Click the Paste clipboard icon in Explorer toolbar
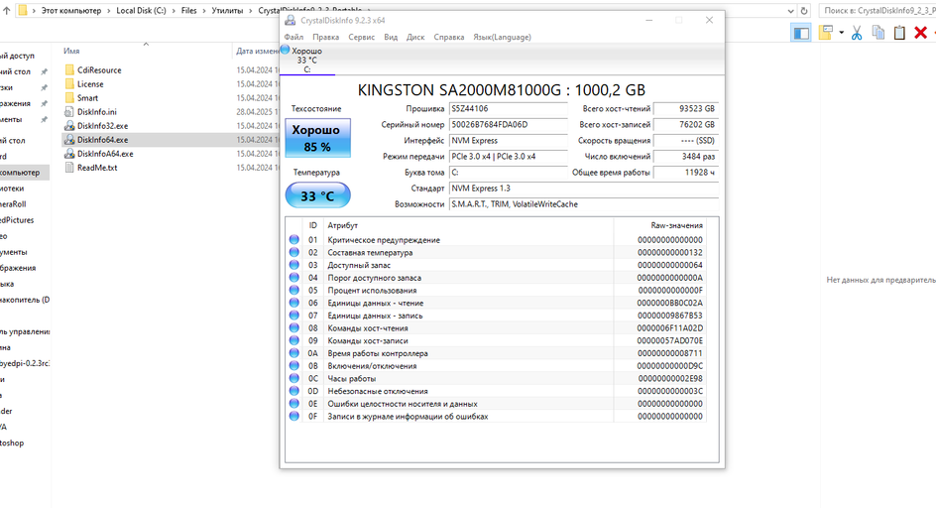Image resolution: width=936 pixels, height=508 pixels. 899,33
